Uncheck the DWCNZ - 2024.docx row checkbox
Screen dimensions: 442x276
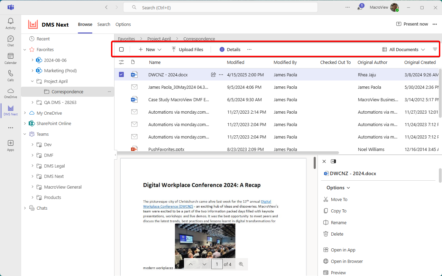[121, 75]
